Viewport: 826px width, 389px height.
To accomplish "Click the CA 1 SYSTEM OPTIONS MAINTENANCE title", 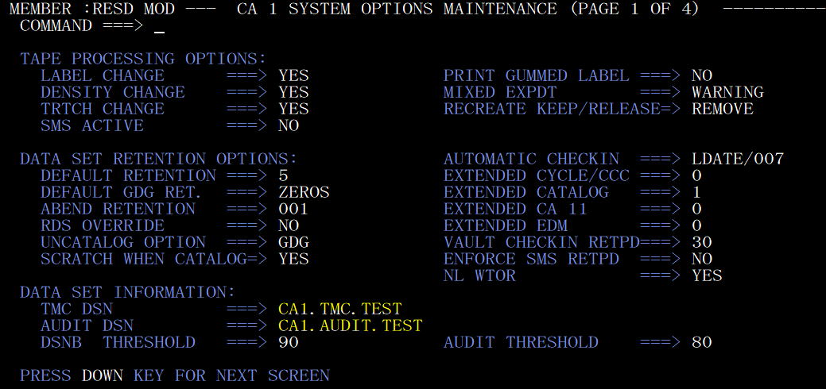I will tap(397, 9).
